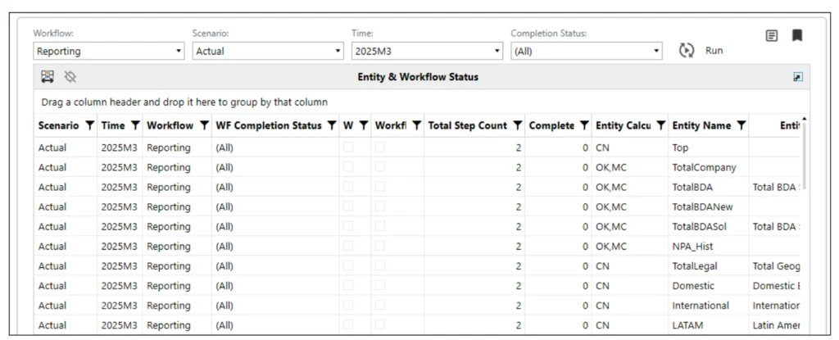This screenshot has height=340, width=839.
Task: Click the grid save-state icon left of title
Action: click(x=48, y=77)
